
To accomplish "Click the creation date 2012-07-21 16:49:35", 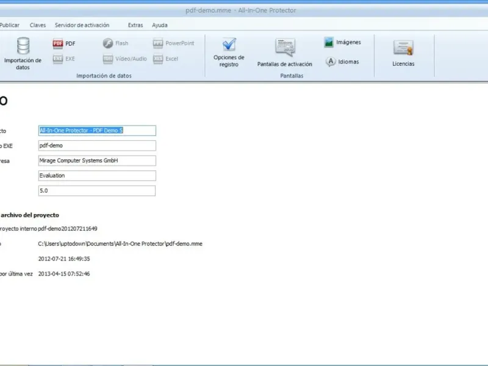I will pyautogui.click(x=64, y=259).
